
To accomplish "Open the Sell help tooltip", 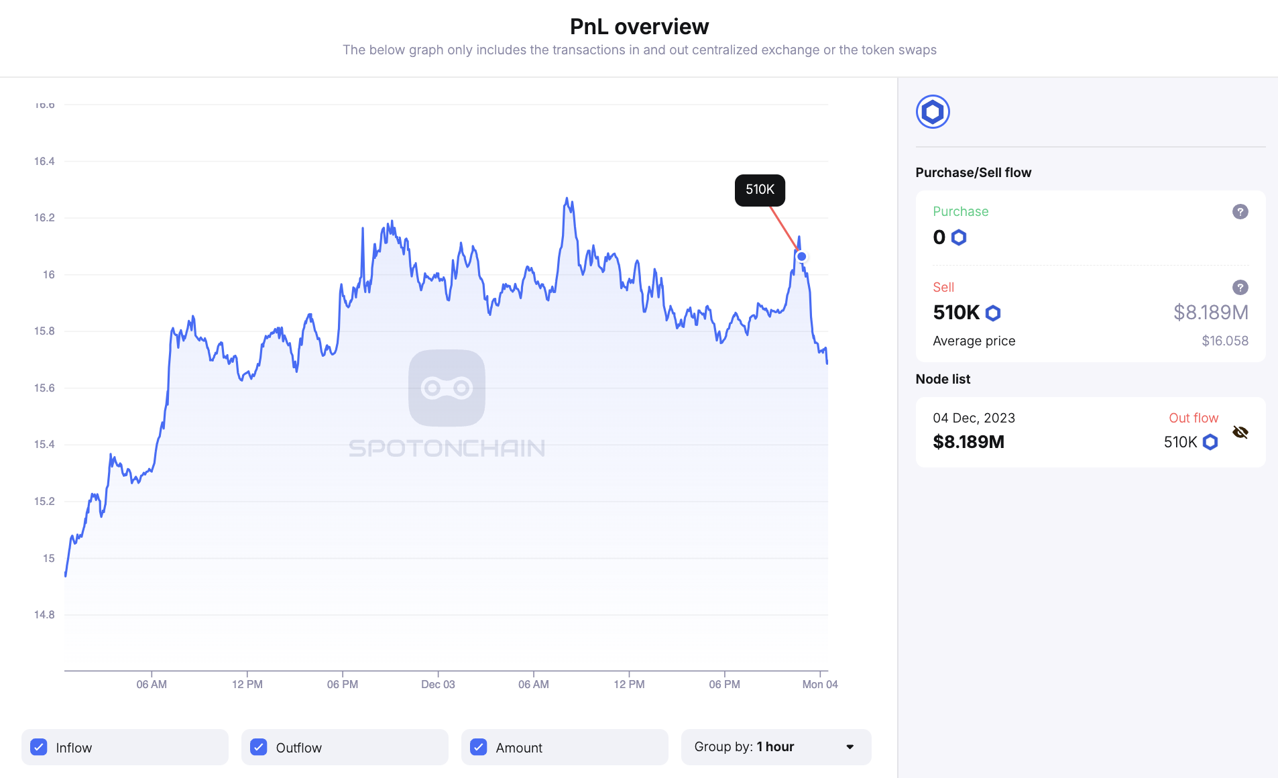I will point(1239,288).
